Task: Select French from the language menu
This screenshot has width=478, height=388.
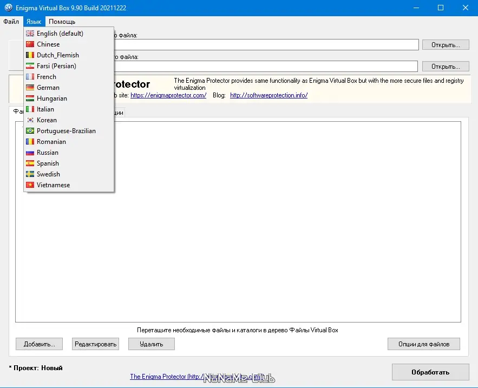Action: (69, 77)
